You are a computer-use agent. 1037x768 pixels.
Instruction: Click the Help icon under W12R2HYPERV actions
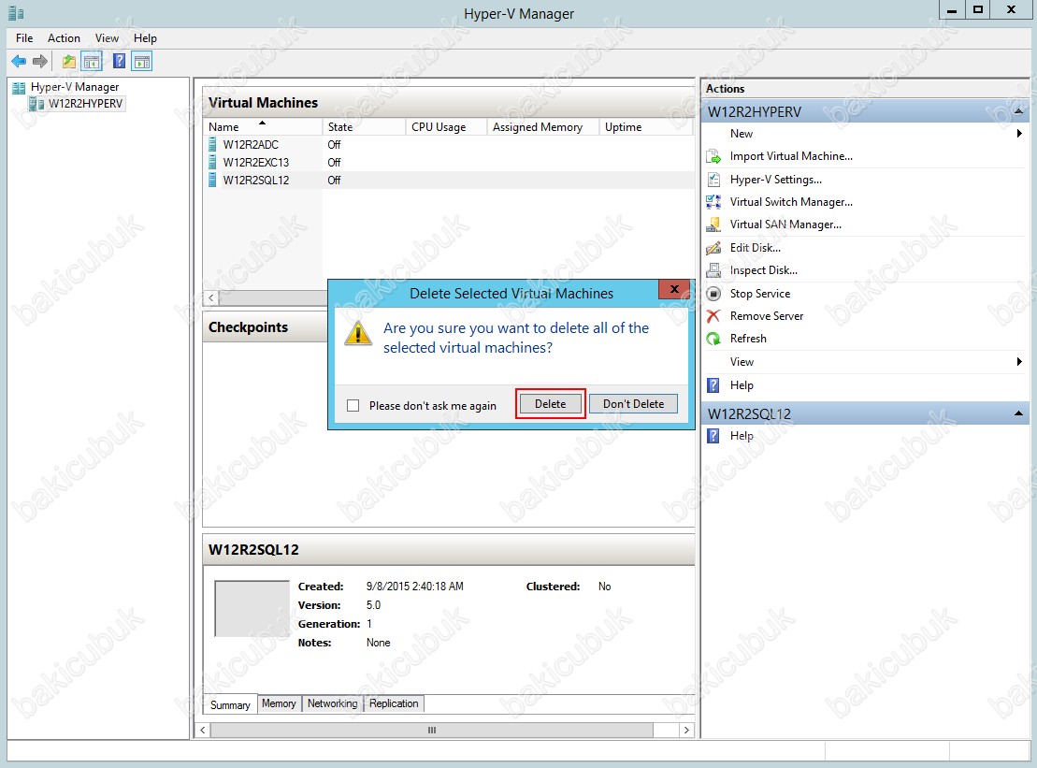click(713, 385)
